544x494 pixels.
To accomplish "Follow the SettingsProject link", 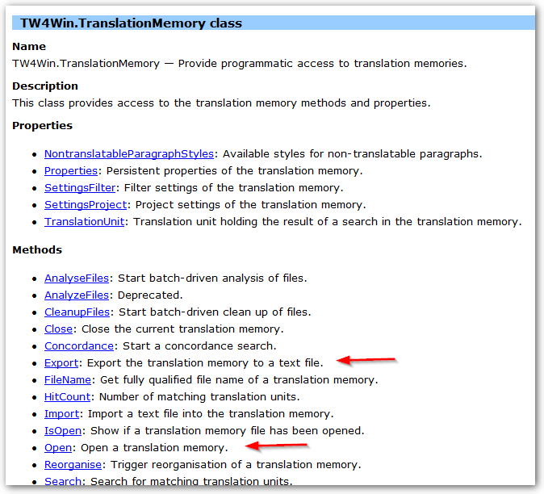I will pyautogui.click(x=86, y=205).
